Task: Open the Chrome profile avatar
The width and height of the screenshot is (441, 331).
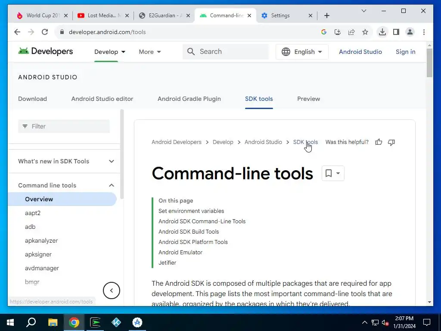Action: [410, 32]
